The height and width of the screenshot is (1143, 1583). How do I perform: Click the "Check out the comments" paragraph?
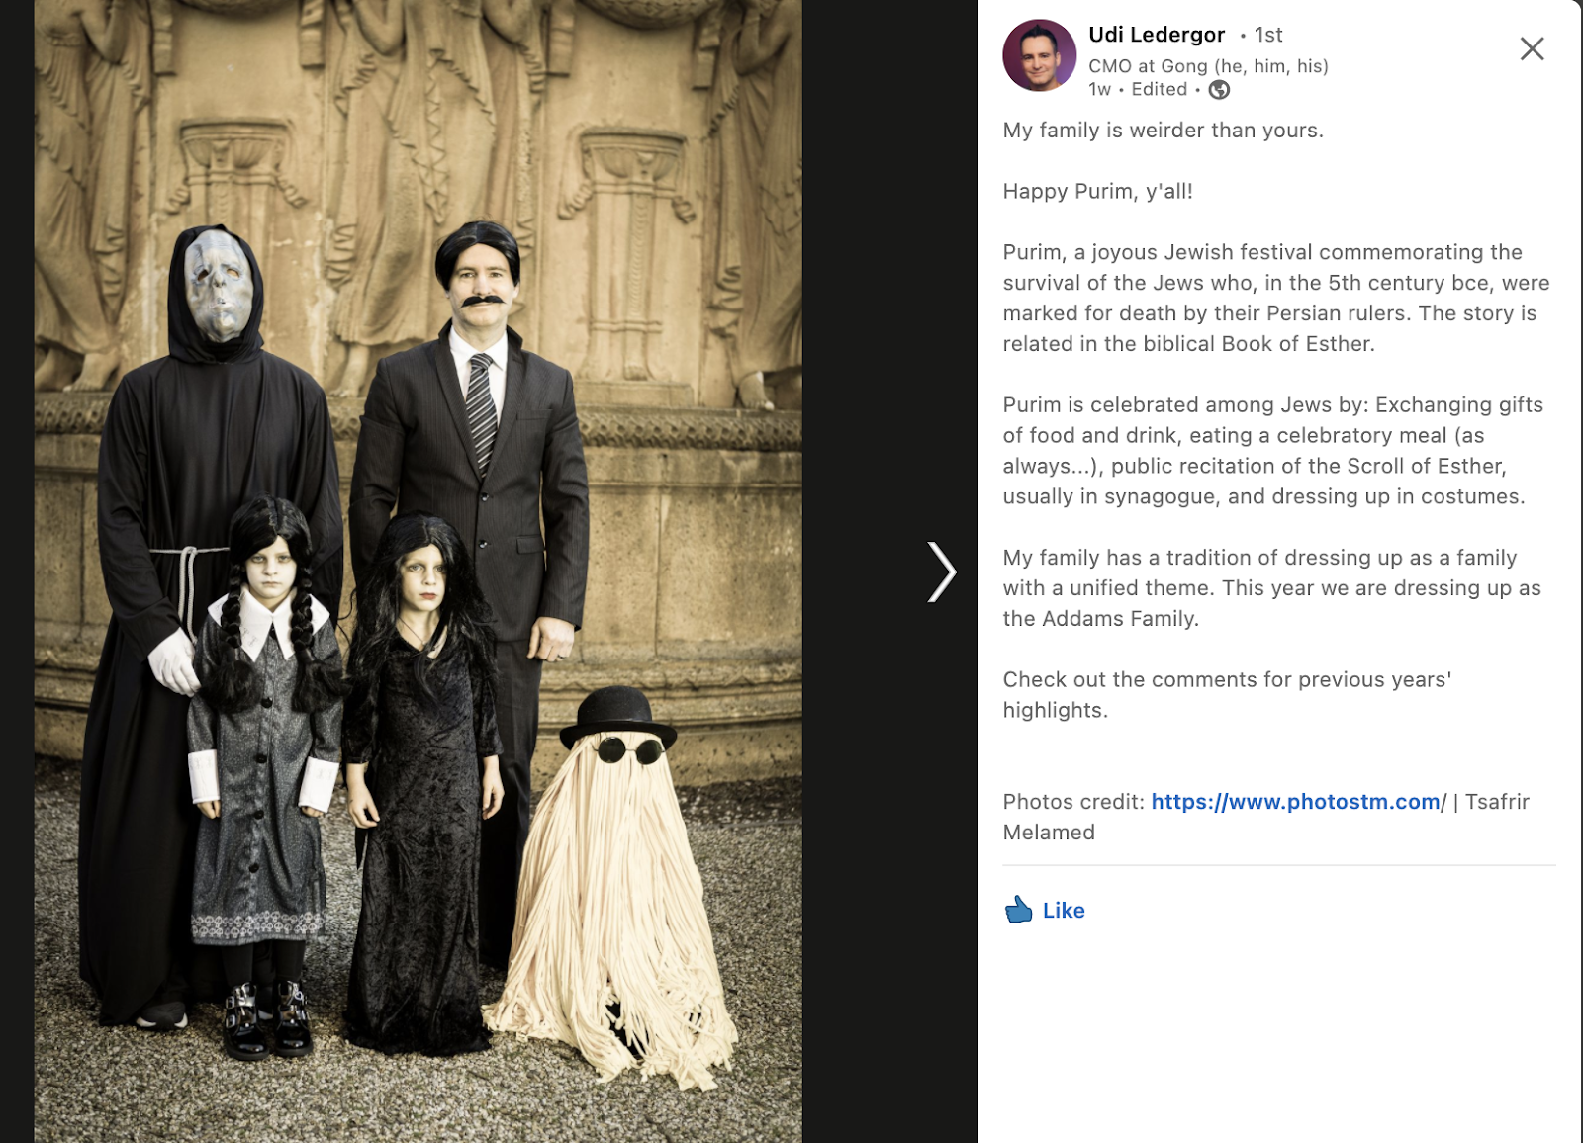click(x=1227, y=695)
